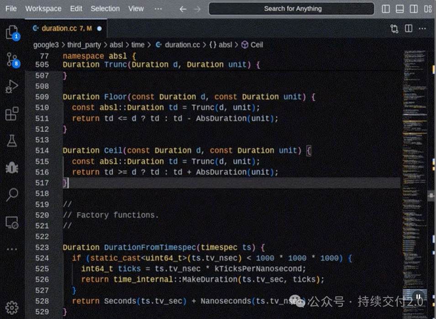Open the Explorer files view
This screenshot has width=437, height=319.
point(12,32)
